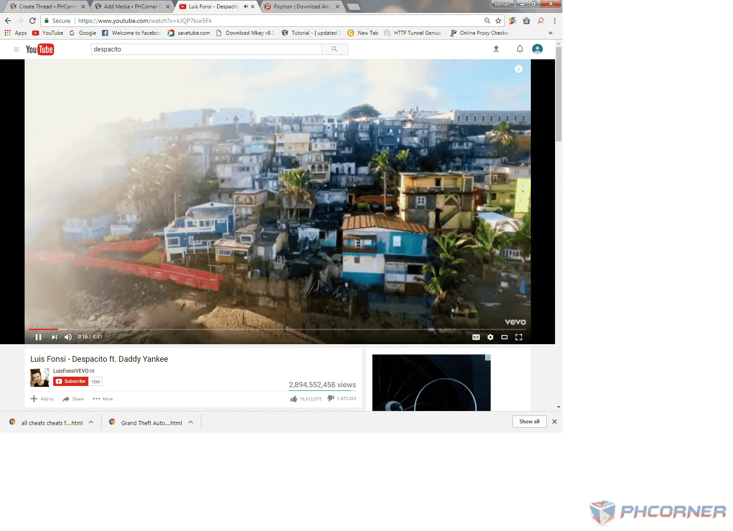Mute the video player volume
This screenshot has width=733, height=531.
(x=68, y=337)
